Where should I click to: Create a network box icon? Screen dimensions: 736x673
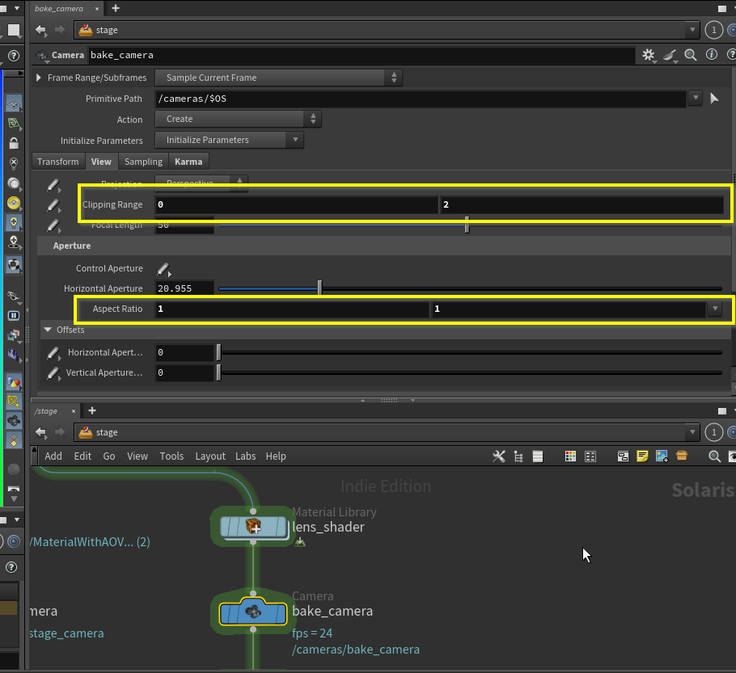[623, 456]
